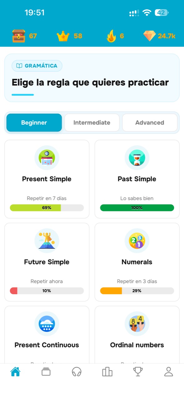The height and width of the screenshot is (399, 184).
Task: Tap the flame streak icon
Action: tap(111, 36)
